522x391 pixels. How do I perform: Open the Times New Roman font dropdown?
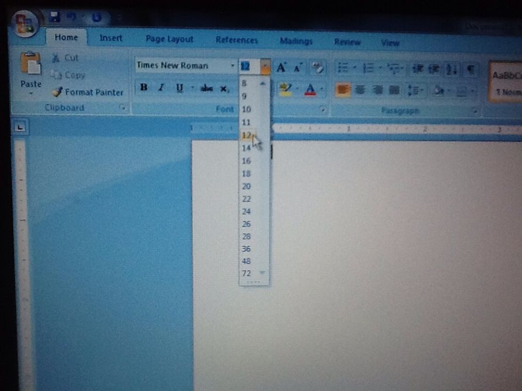pyautogui.click(x=233, y=66)
